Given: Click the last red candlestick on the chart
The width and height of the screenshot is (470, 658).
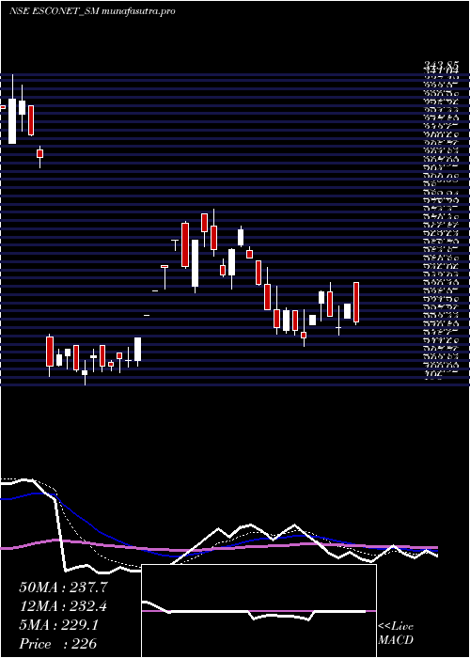Looking at the screenshot, I should 356,303.
